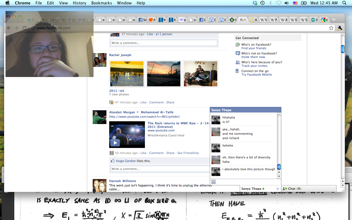Open the 2011-ish photo album link
The width and height of the screenshot is (352, 220).
point(117,91)
